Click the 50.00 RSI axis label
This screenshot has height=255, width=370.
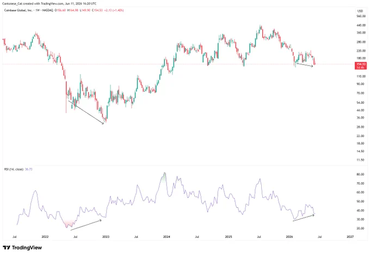tap(361, 202)
